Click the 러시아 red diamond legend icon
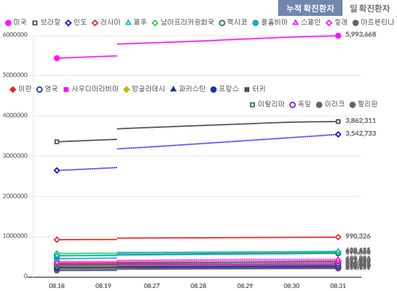This screenshot has width=397, height=291. (x=94, y=23)
